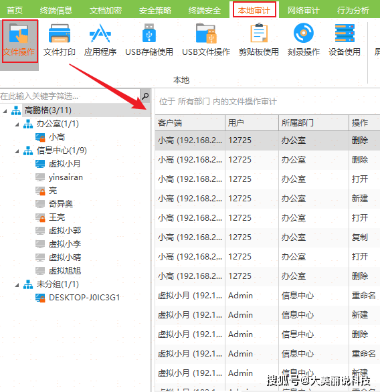Click the keyword filter input field
This screenshot has width=380, height=392.
click(x=70, y=96)
